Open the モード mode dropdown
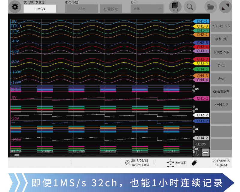The height and width of the screenshot is (192, 240). [x=147, y=9]
